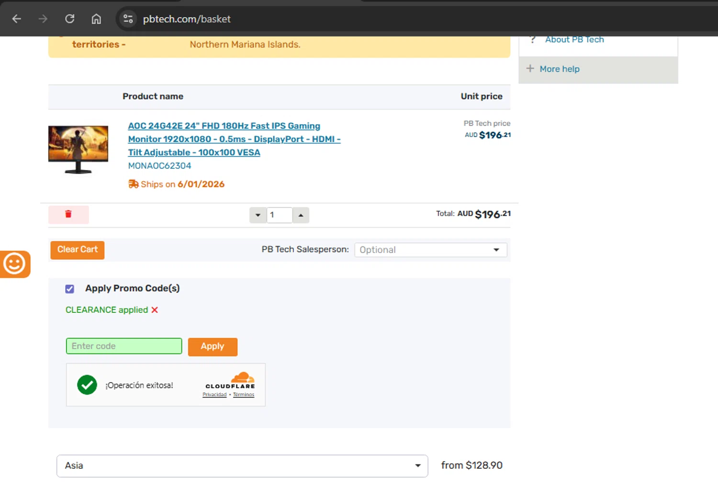The image size is (718, 484).
Task: Open the browser home page icon
Action: click(x=96, y=19)
